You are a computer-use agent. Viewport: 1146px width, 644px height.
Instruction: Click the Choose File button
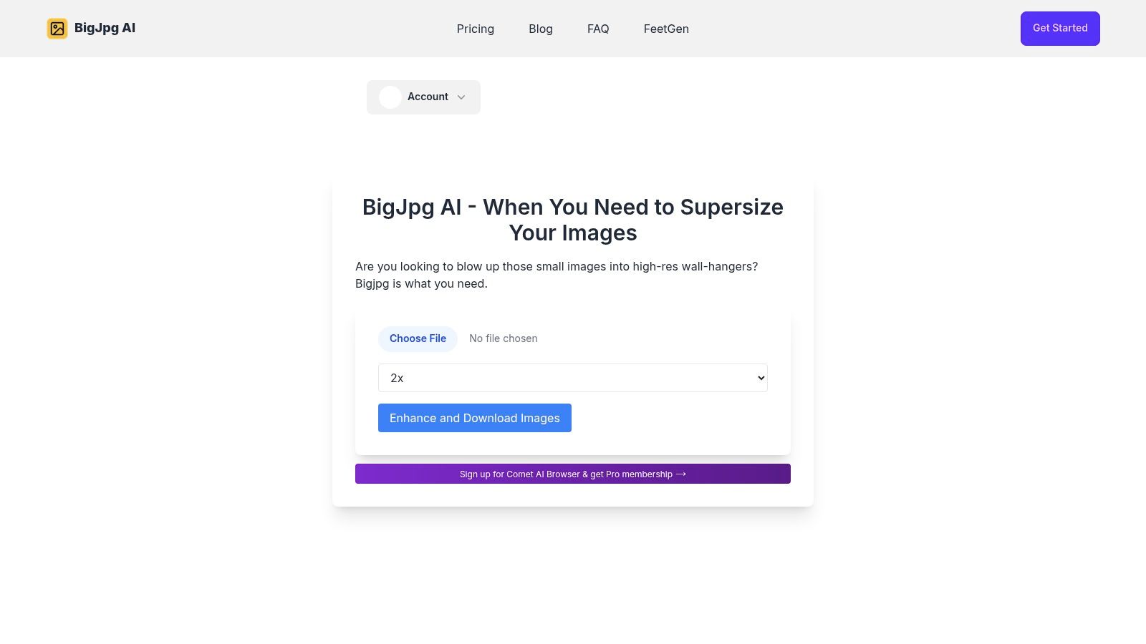[x=418, y=338]
